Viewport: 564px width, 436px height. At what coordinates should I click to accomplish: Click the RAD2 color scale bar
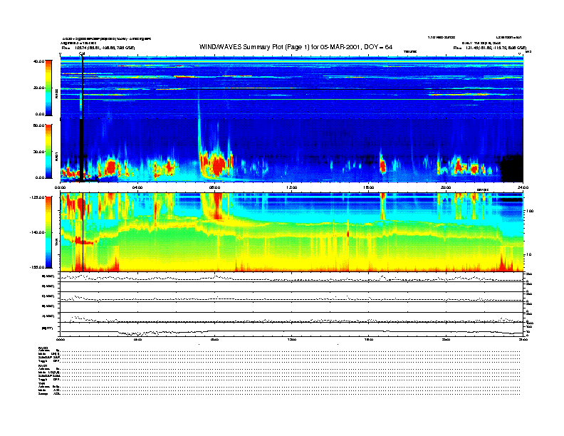[48, 88]
